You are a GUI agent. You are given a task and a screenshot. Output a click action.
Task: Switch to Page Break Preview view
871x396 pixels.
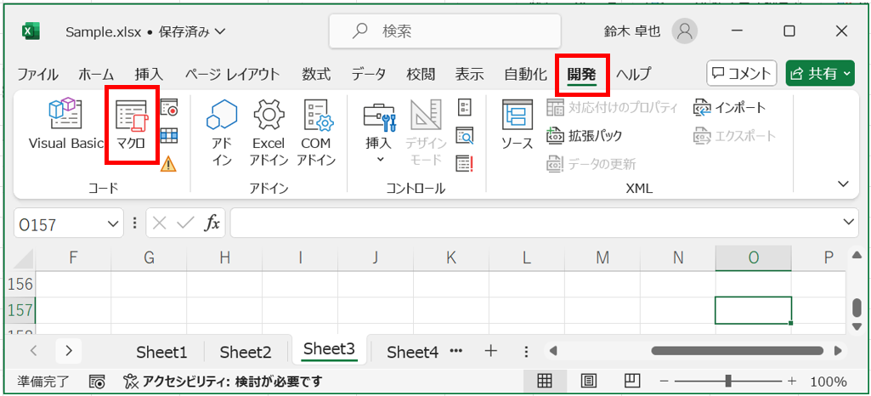(631, 381)
